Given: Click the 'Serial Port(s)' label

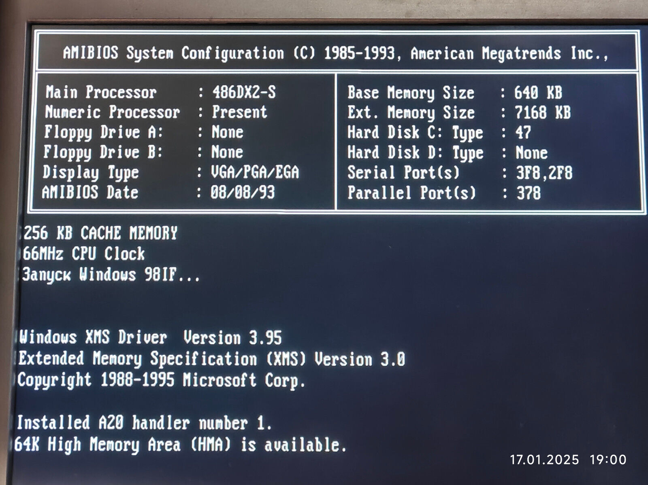Looking at the screenshot, I should tap(404, 173).
